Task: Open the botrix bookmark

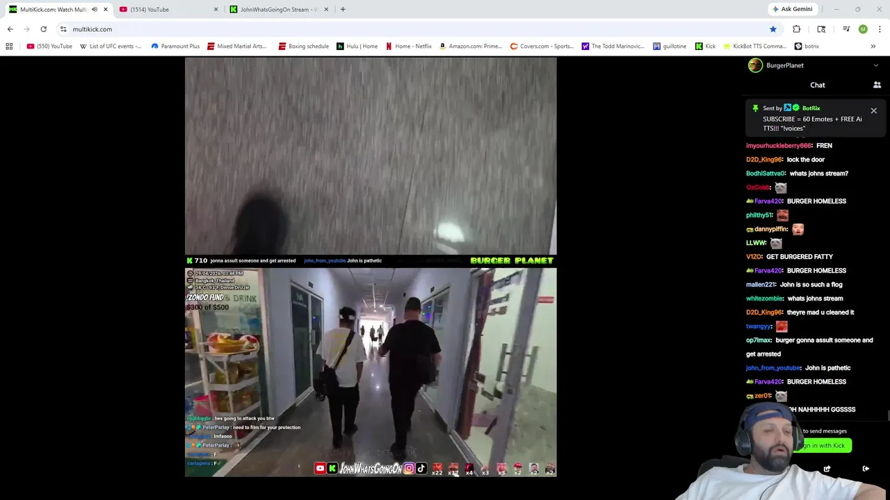Action: (807, 47)
